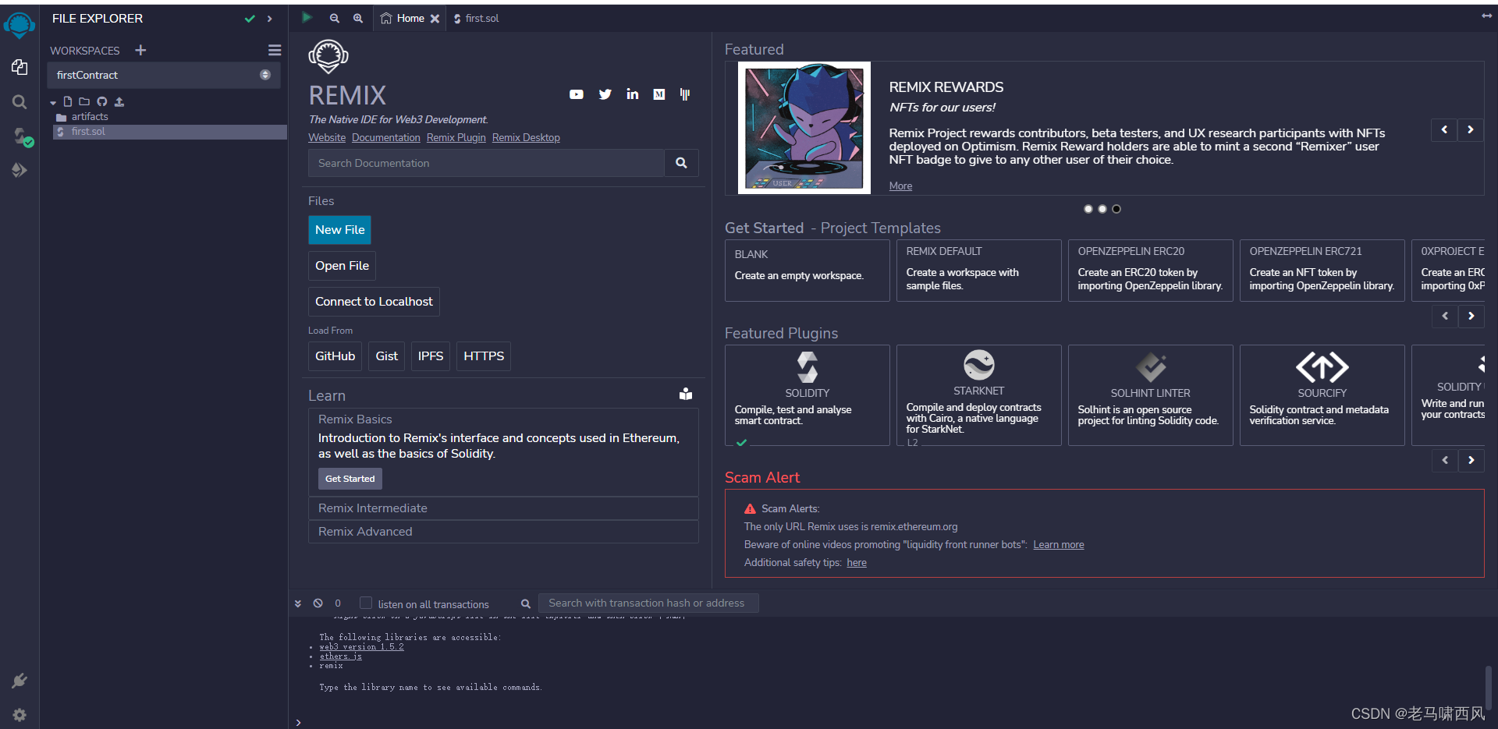Open Deploy and run transactions icon
This screenshot has height=729, width=1498.
tap(20, 170)
